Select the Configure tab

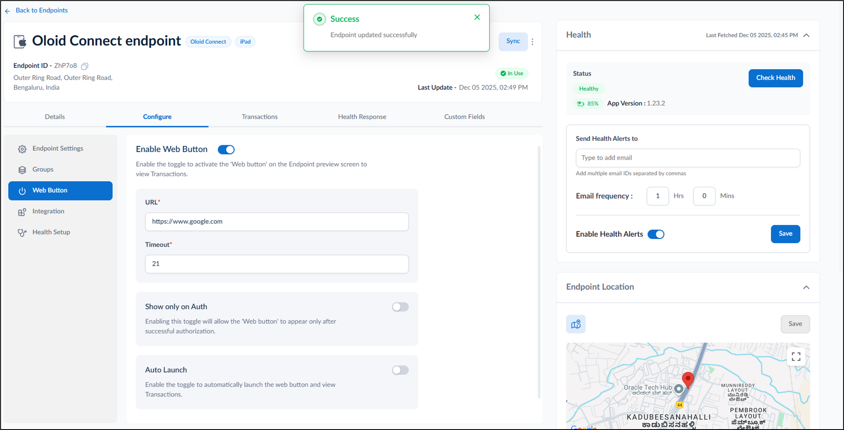tap(157, 117)
